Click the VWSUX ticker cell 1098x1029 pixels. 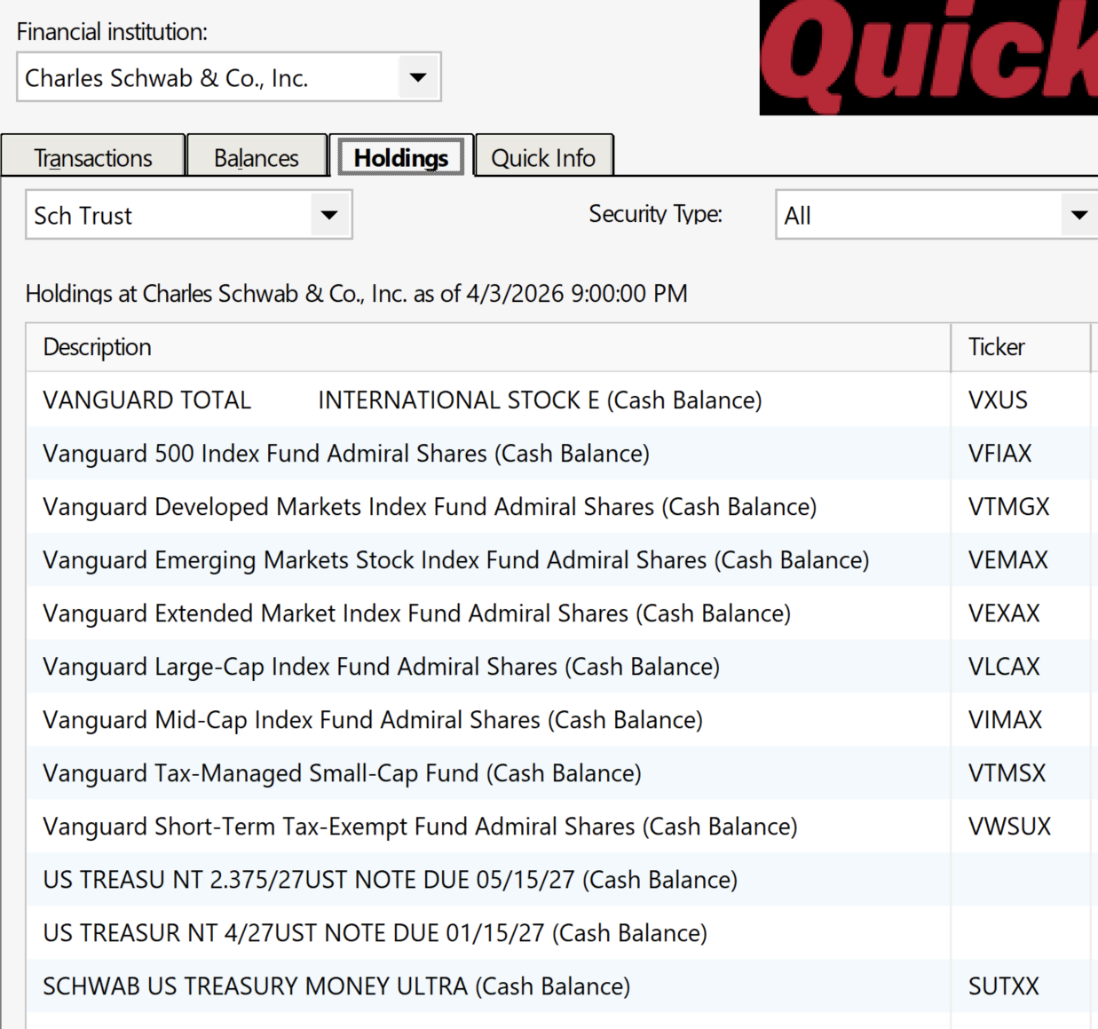click(1021, 826)
